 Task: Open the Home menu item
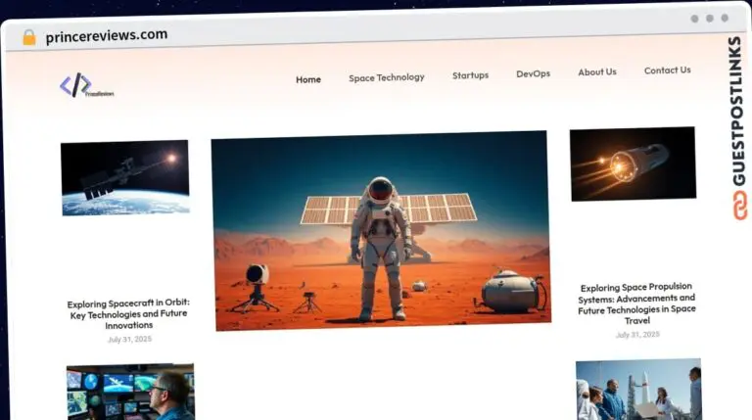pyautogui.click(x=308, y=79)
